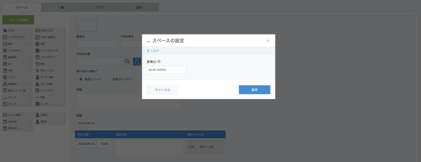This screenshot has width=421, height=162.
Task: Click the ご担当者名 text input
Action: coord(131,44)
